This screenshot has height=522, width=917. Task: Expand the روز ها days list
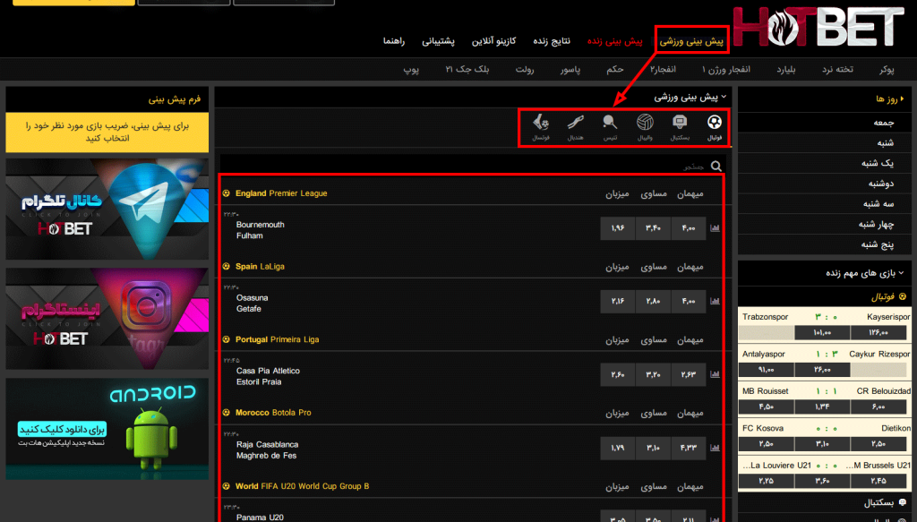[x=899, y=99]
